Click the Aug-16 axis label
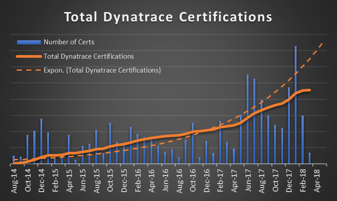This screenshot has width=337, height=201. [180, 181]
